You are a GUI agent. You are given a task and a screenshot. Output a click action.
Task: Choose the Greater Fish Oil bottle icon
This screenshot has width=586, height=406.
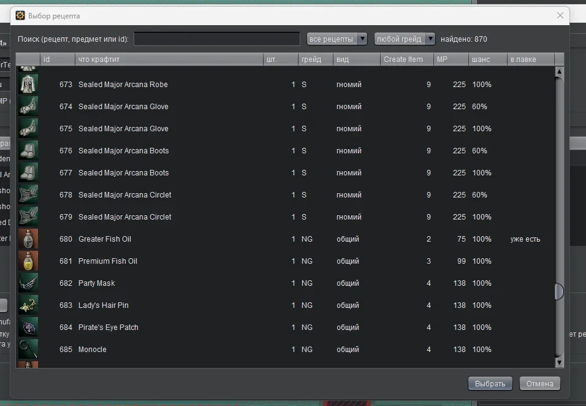pos(28,239)
